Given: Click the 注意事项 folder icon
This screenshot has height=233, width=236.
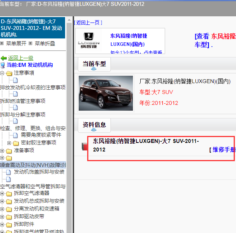Looking at the screenshot, I should point(9,73).
